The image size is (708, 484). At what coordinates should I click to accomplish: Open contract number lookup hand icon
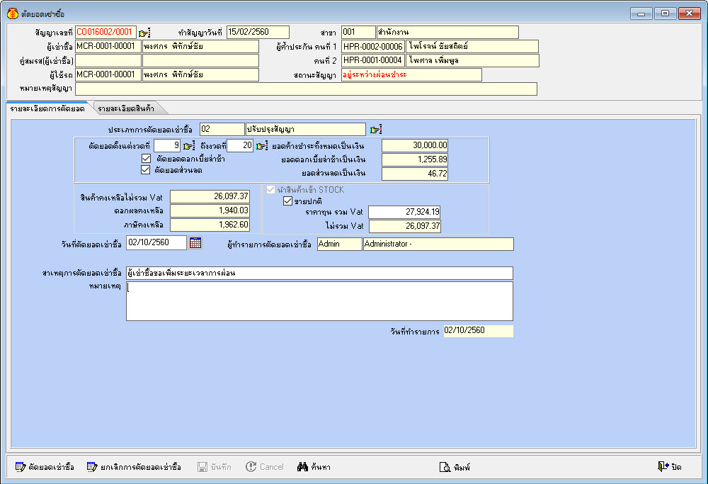tap(144, 33)
